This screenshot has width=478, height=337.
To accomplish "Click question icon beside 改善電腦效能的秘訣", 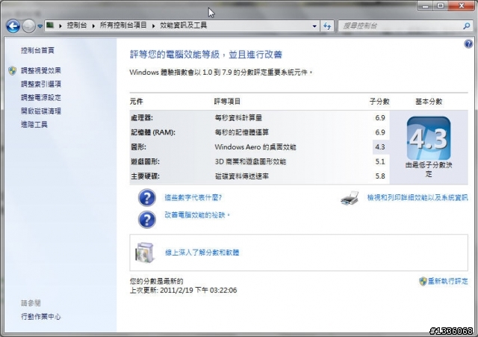I will pyautogui.click(x=147, y=219).
